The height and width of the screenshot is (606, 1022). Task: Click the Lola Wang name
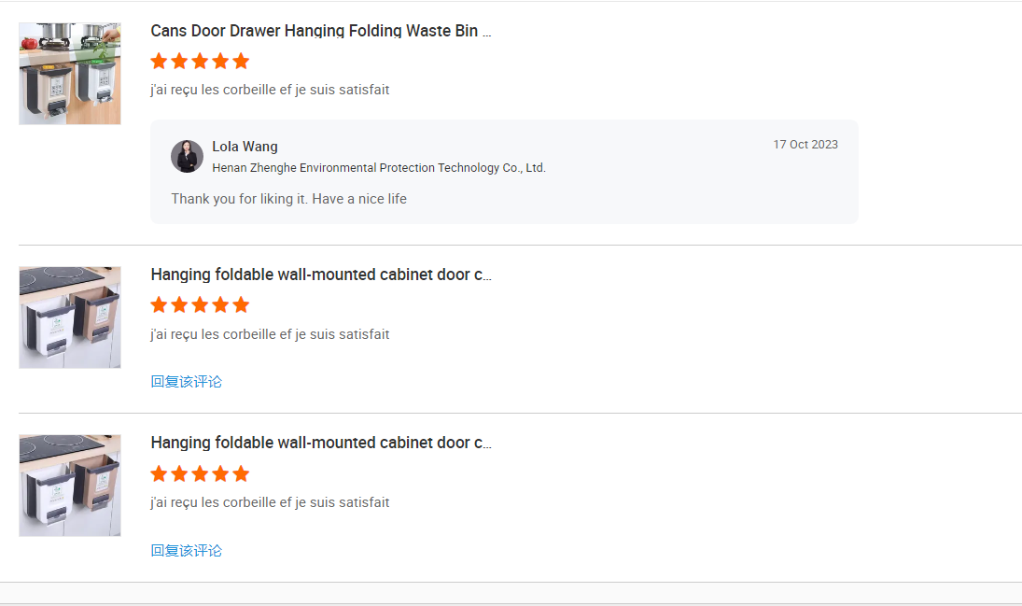click(245, 147)
